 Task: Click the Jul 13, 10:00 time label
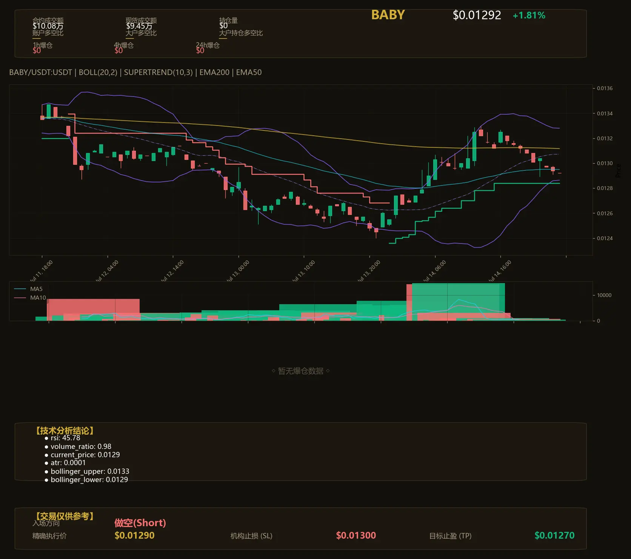pyautogui.click(x=303, y=271)
